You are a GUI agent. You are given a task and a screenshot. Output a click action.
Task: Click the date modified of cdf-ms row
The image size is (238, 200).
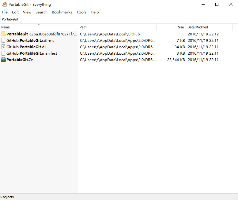pyautogui.click(x=203, y=41)
